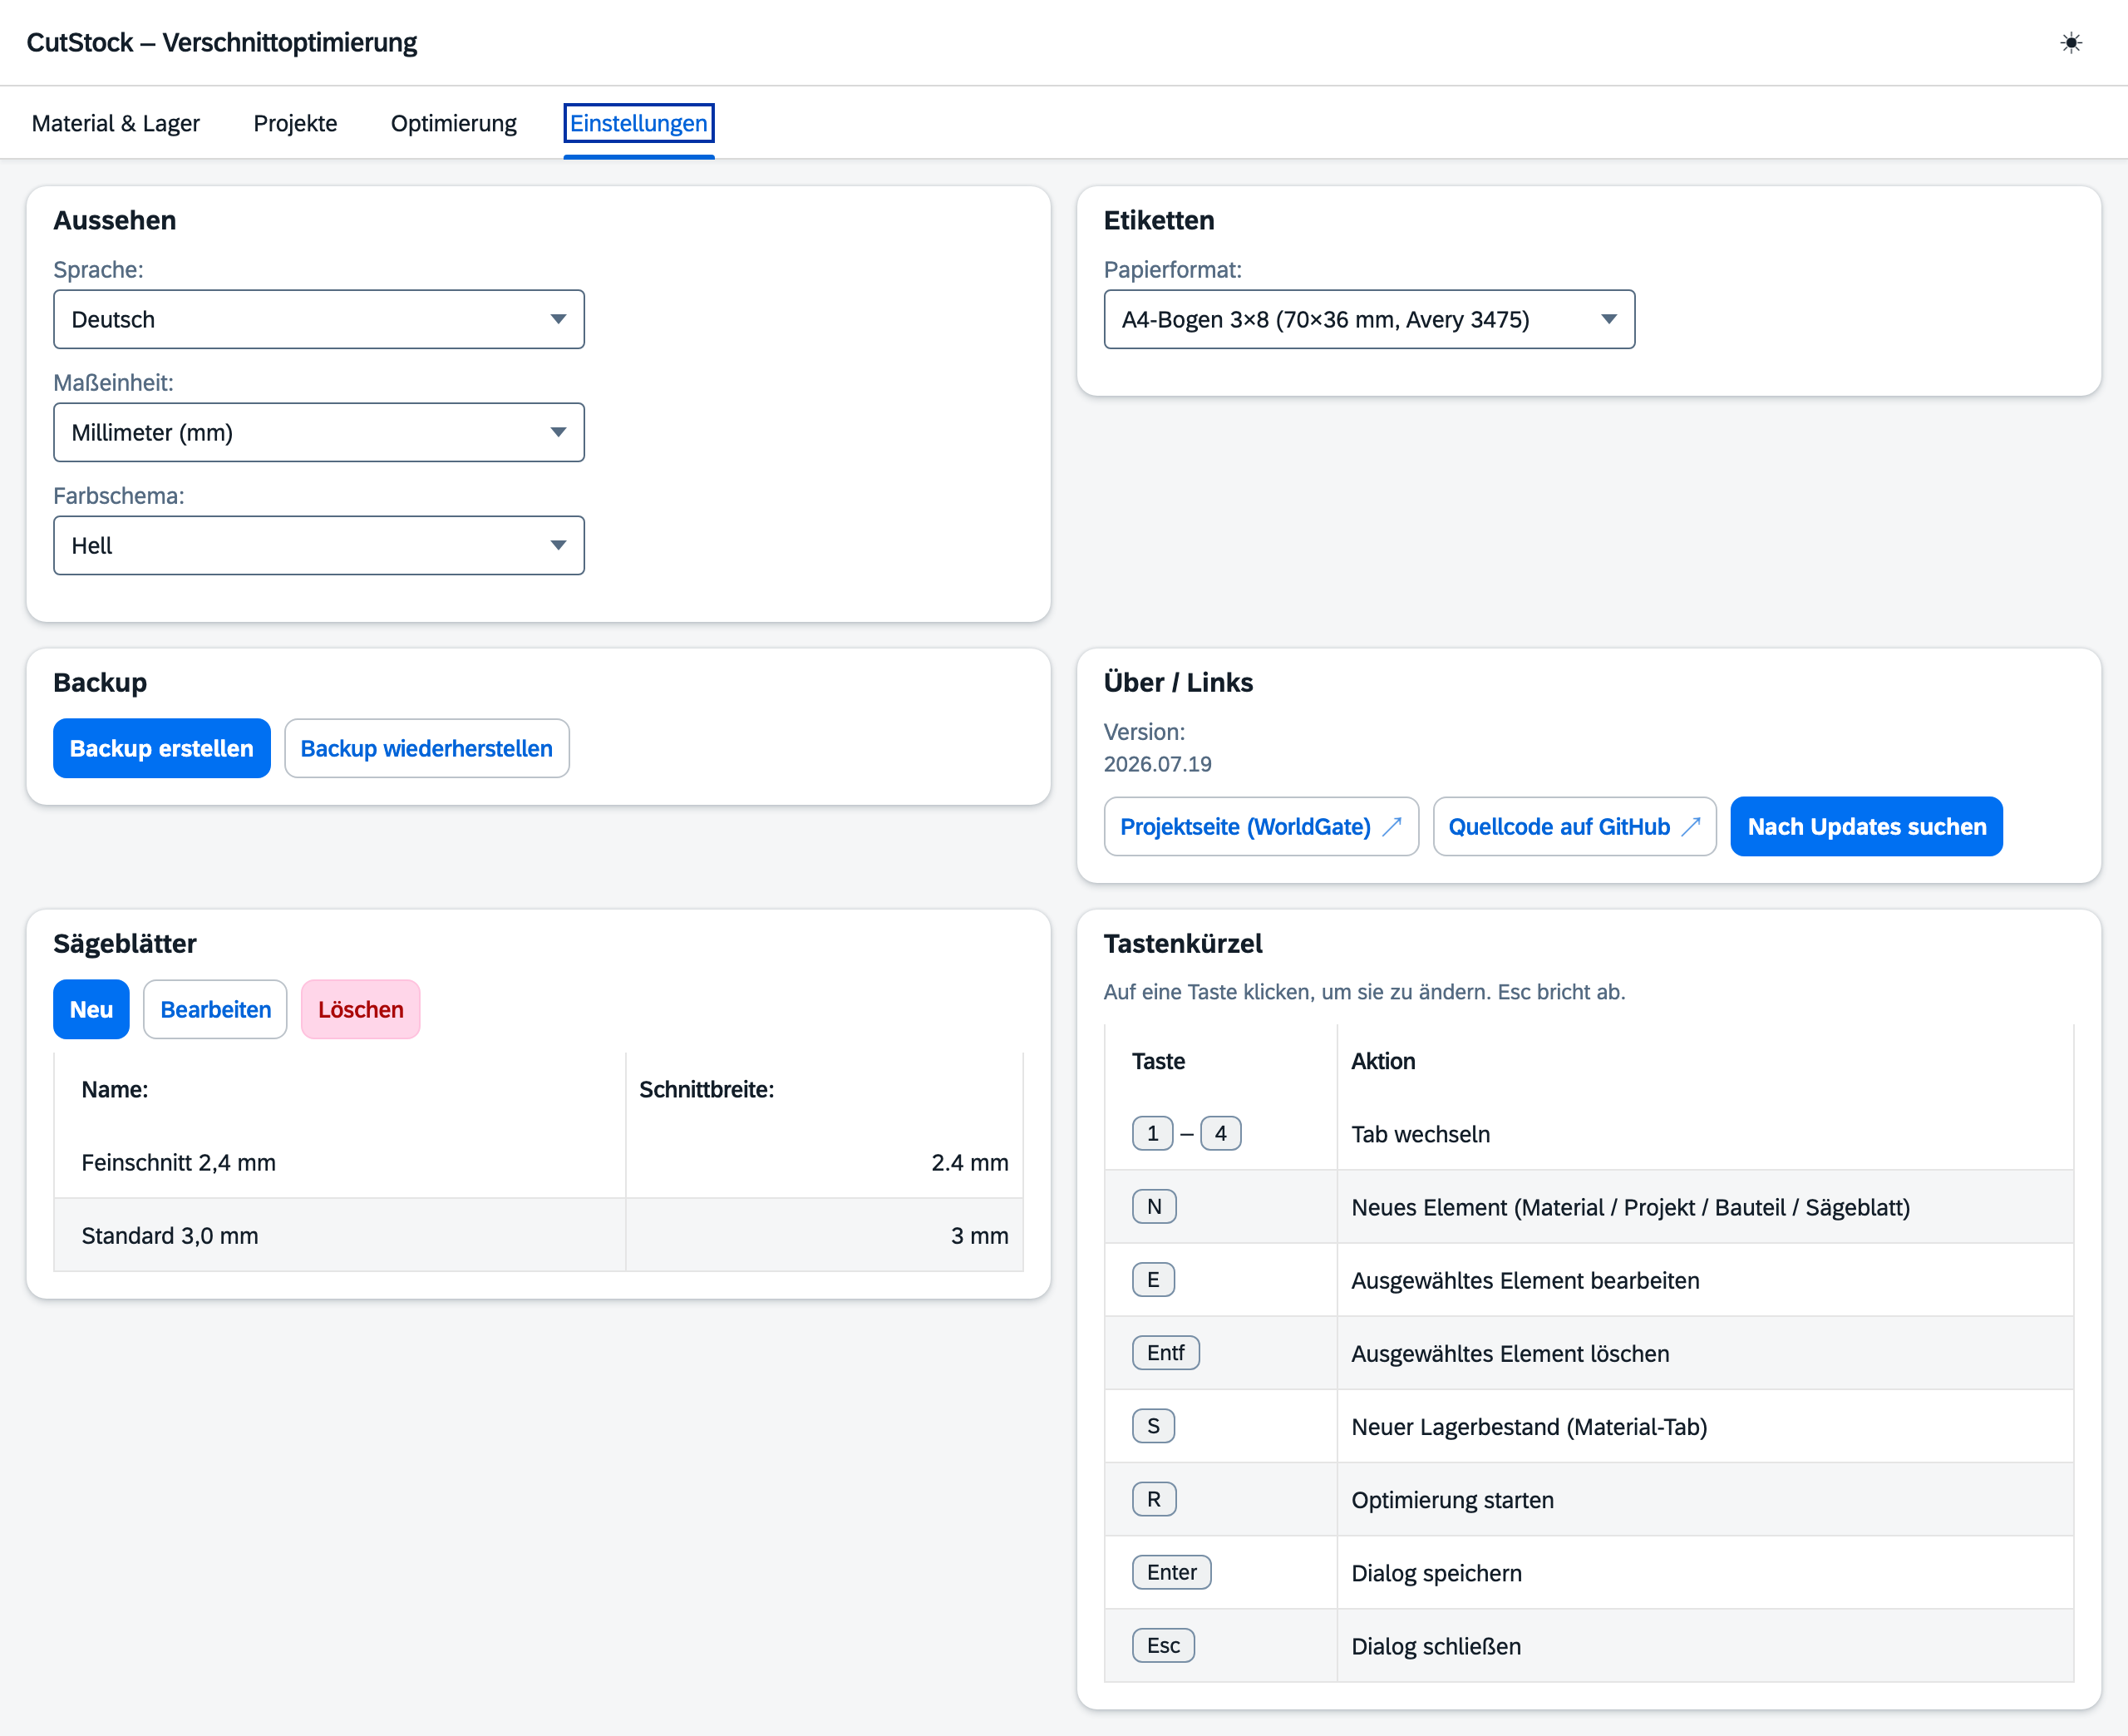Expand the Maßeinheit dropdown

click(x=319, y=433)
